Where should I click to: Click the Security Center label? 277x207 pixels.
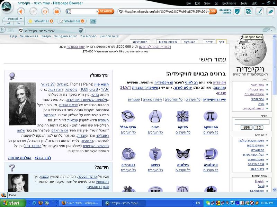point(225,11)
